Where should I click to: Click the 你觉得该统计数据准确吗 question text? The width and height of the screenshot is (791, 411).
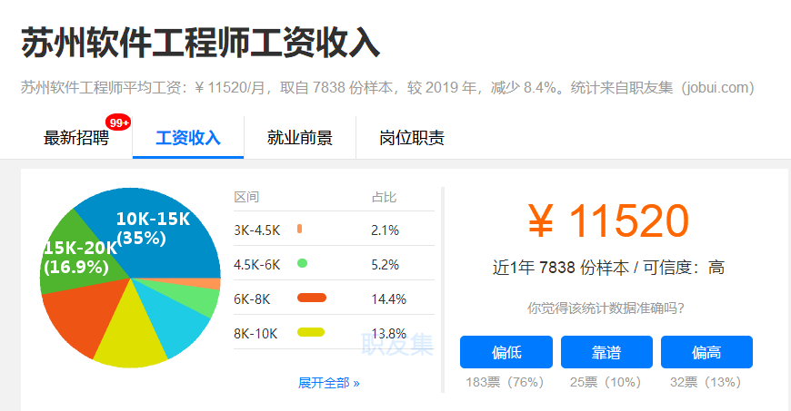coord(606,308)
